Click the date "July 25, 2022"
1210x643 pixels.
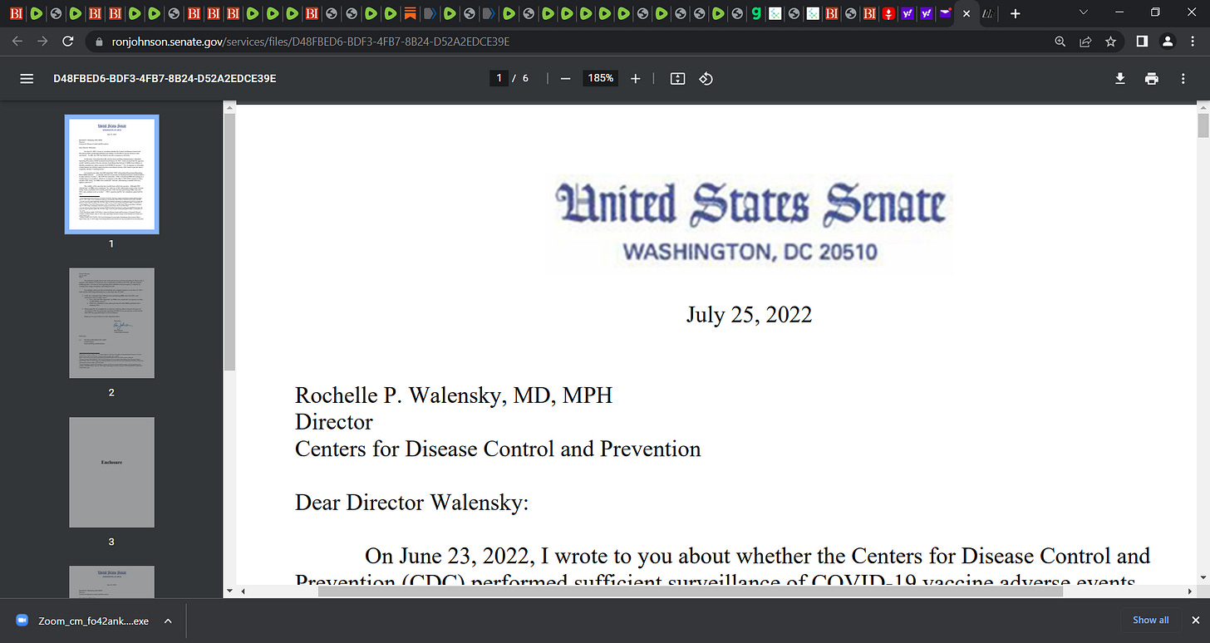pyautogui.click(x=749, y=315)
